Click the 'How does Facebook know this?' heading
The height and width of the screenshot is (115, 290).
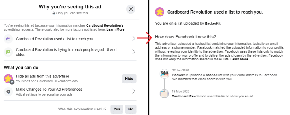[x=185, y=37]
